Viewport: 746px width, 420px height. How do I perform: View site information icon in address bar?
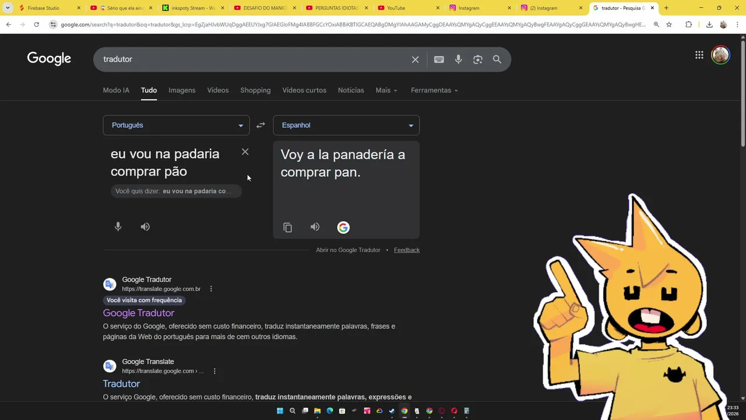(x=53, y=24)
